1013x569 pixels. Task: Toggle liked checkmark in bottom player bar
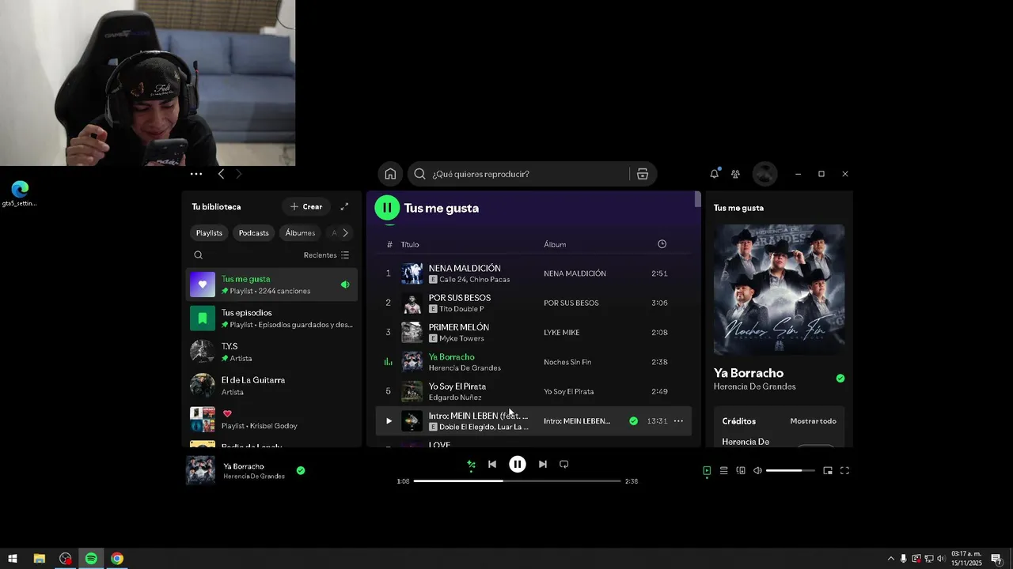(301, 470)
